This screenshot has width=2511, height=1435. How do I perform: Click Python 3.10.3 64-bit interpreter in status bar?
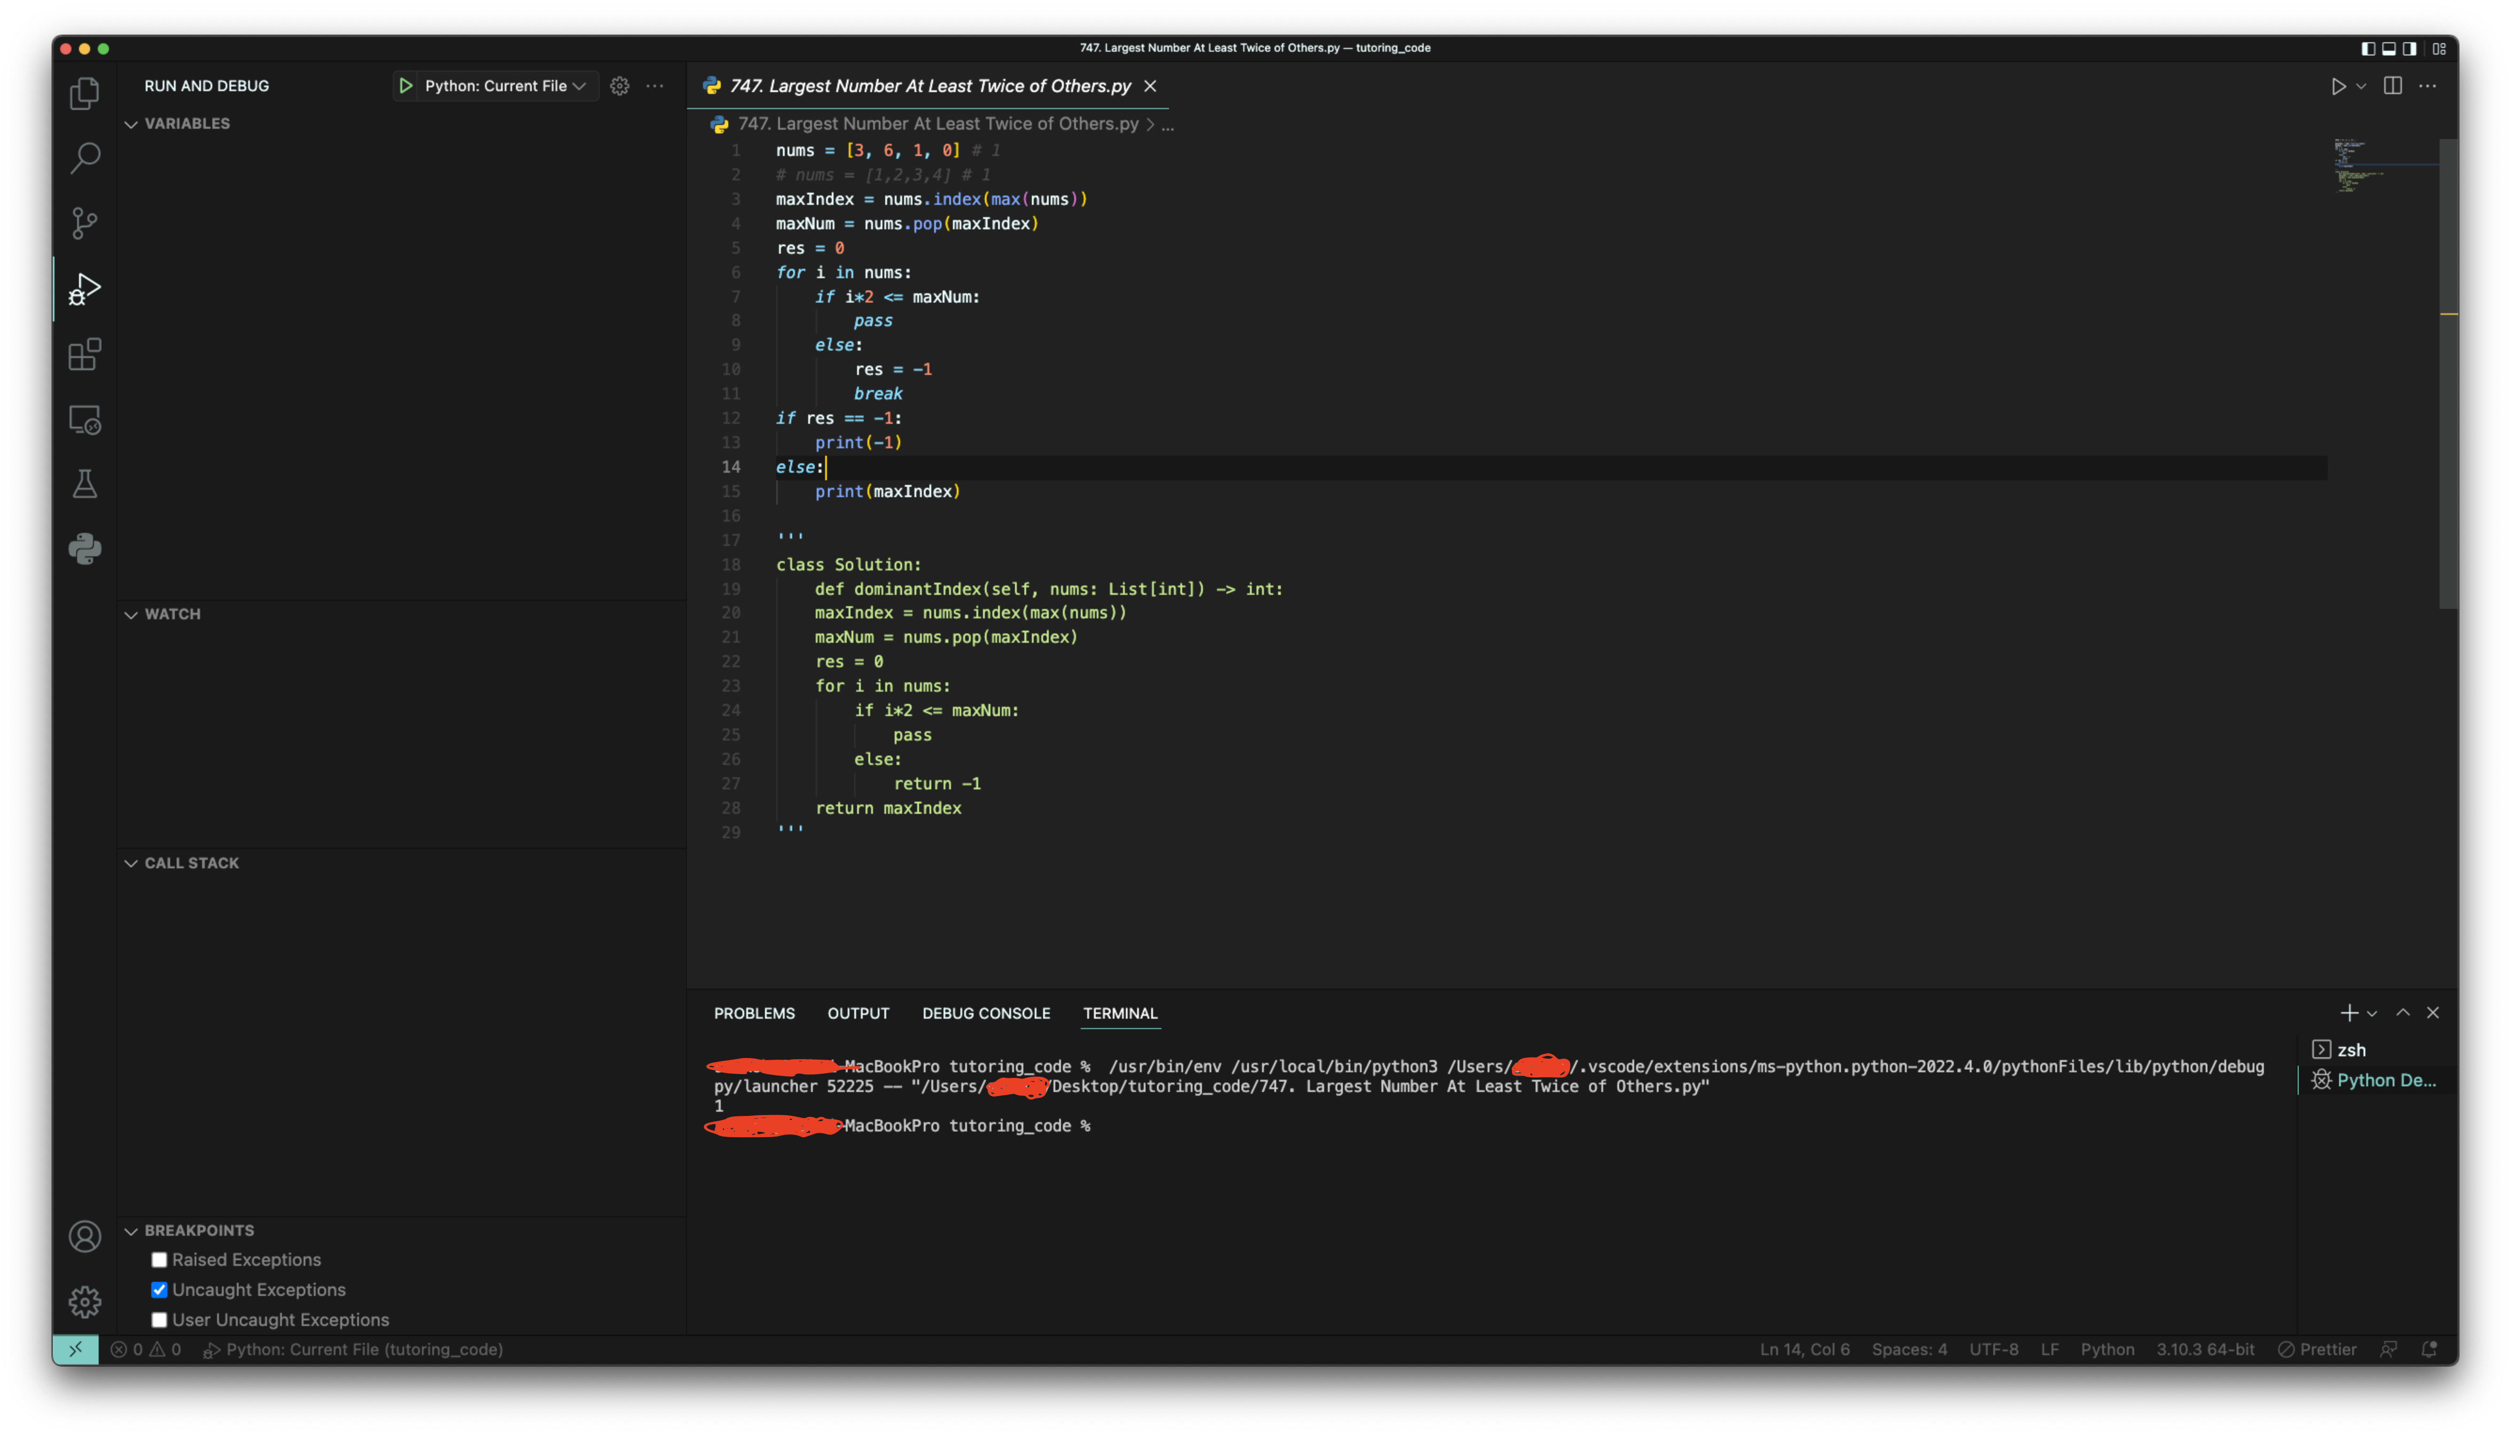click(2205, 1349)
